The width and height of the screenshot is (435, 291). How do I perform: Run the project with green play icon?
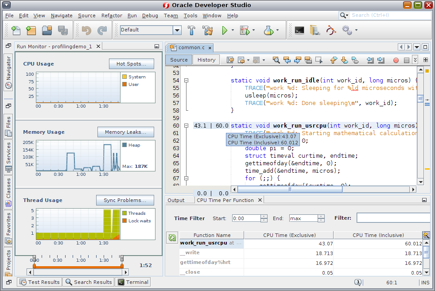(225, 30)
